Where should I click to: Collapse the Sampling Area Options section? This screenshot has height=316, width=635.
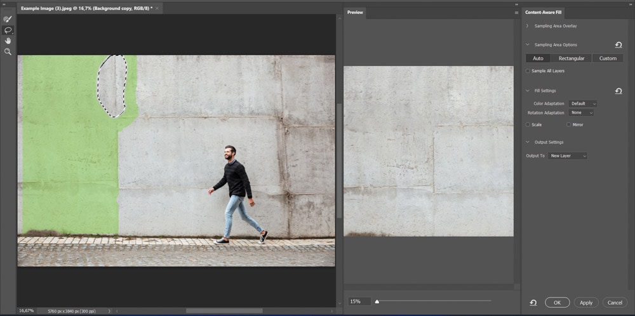[x=527, y=45]
